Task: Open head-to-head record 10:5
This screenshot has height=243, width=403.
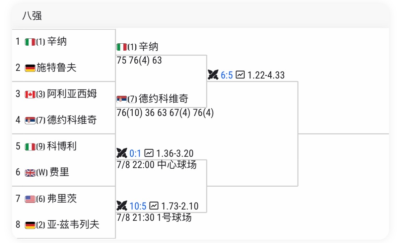Action: [138, 206]
